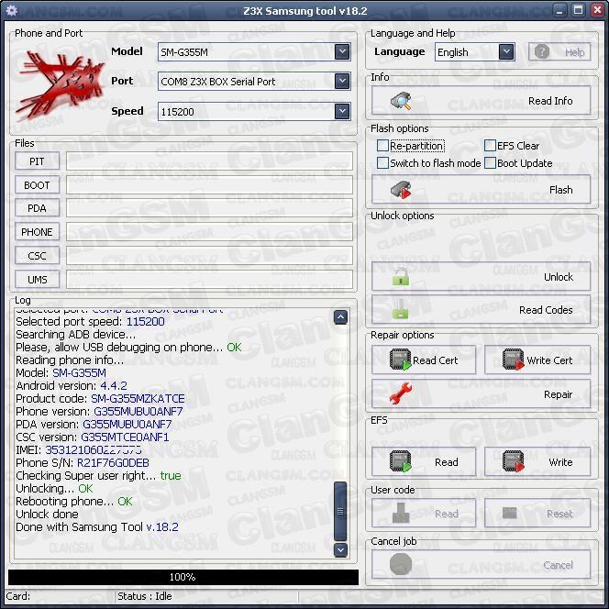The image size is (609, 609).
Task: Click the PDA file button
Action: click(x=37, y=208)
